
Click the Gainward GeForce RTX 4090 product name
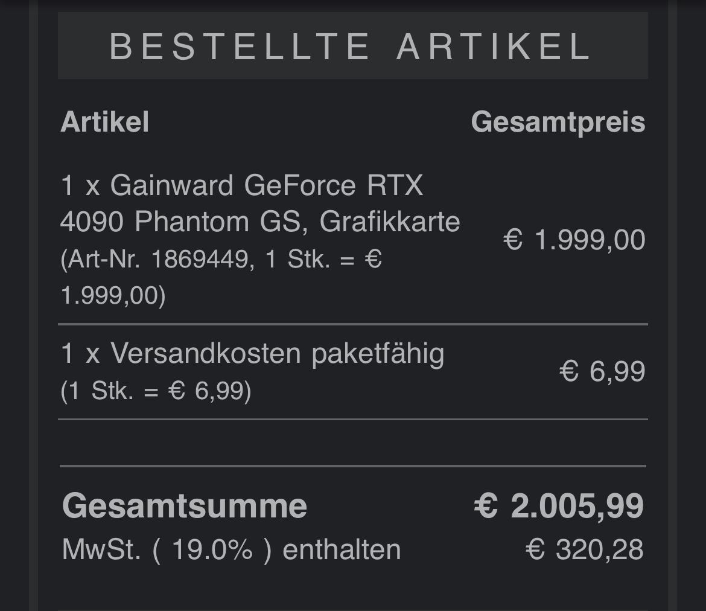[x=260, y=203]
